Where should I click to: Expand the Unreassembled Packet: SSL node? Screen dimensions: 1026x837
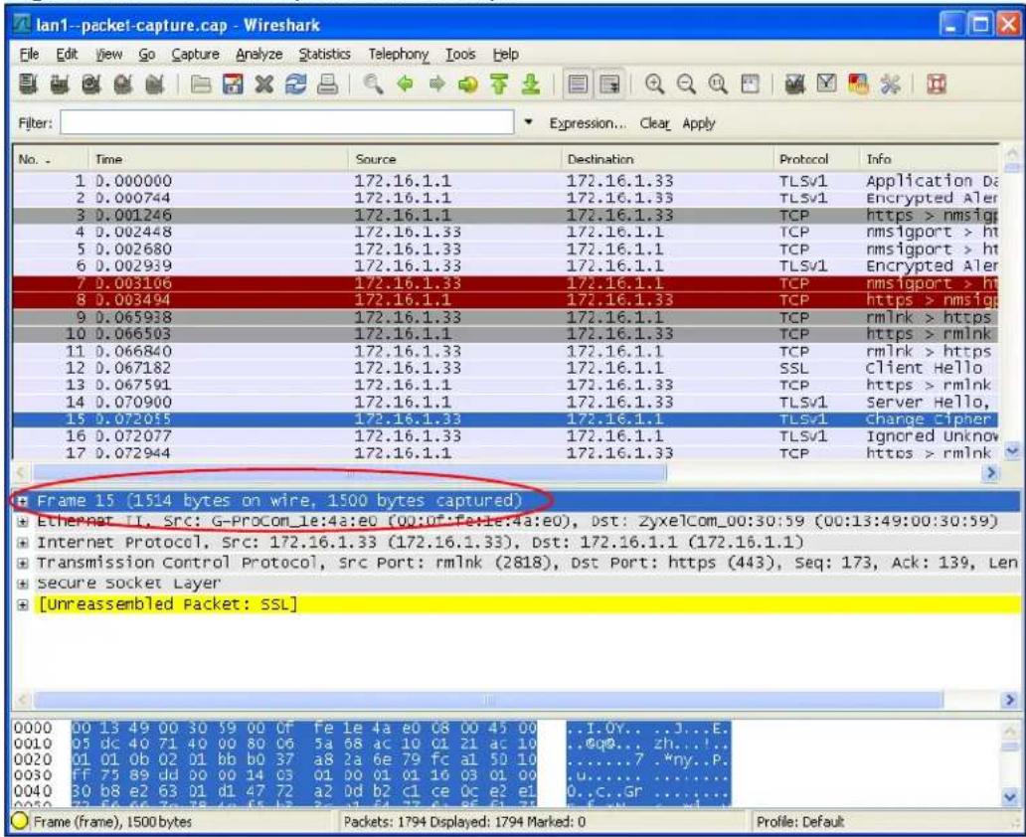22,604
